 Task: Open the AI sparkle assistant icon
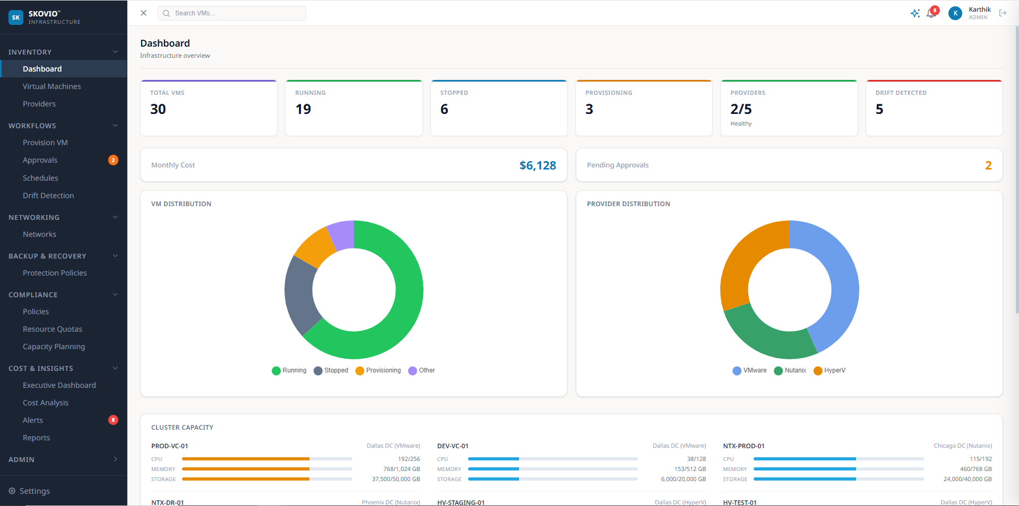coord(915,13)
